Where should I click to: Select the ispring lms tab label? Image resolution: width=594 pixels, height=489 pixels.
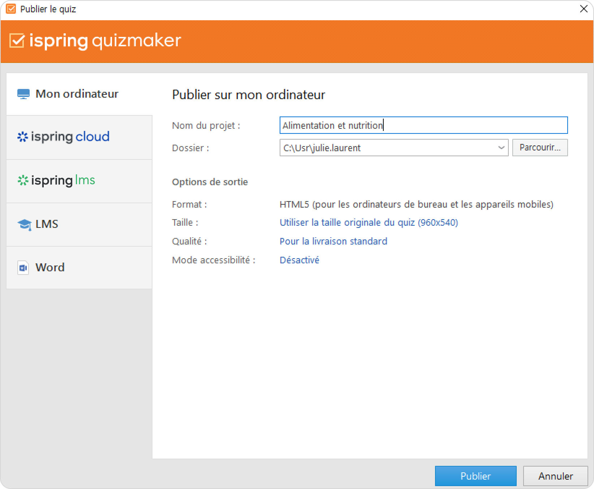[64, 180]
